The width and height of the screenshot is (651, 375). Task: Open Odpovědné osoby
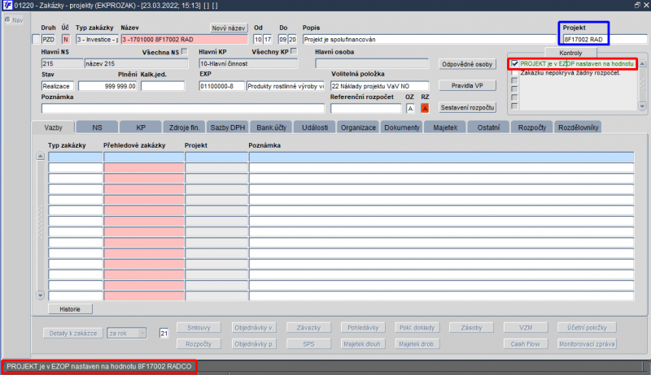pyautogui.click(x=467, y=64)
